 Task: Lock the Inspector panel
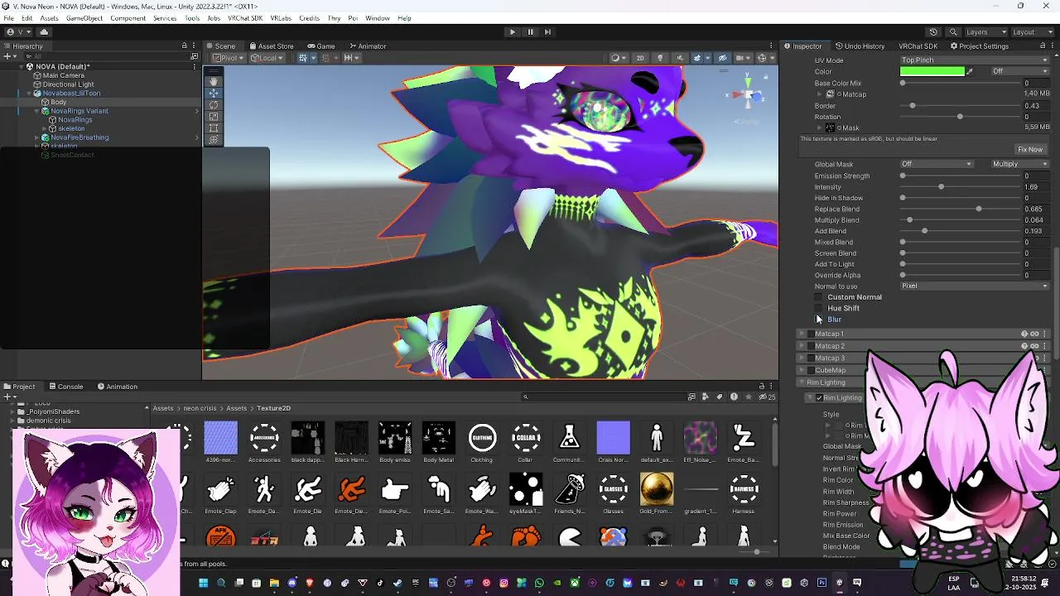[x=1043, y=46]
